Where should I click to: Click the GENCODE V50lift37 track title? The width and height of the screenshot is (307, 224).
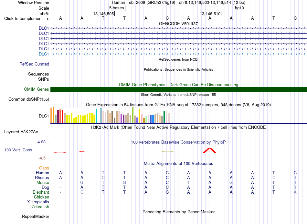pos(178,24)
